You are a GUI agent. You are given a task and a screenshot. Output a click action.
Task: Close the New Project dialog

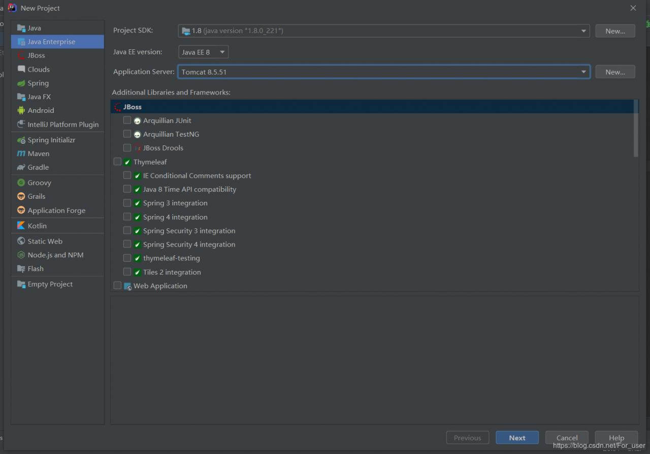click(x=633, y=8)
